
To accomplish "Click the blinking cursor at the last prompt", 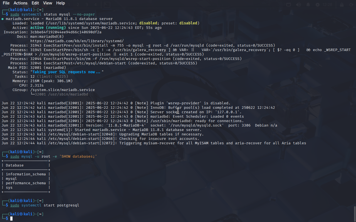I will click(11, 219).
